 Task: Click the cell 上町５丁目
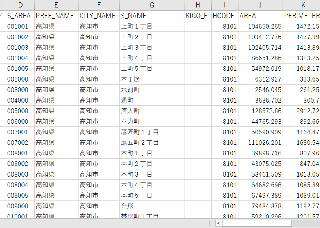(x=152, y=69)
